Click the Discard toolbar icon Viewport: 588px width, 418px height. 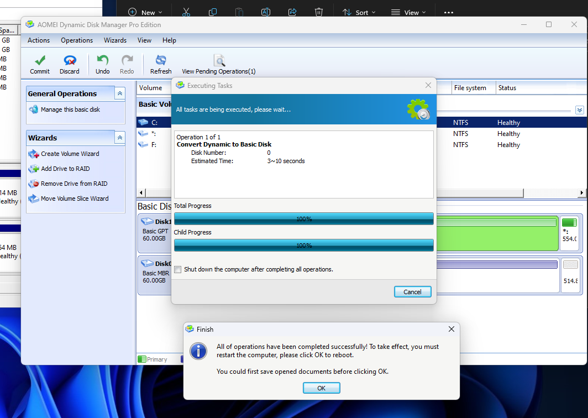(70, 60)
